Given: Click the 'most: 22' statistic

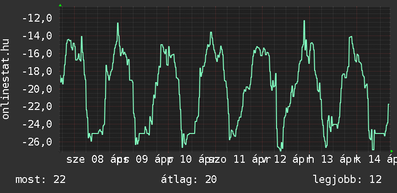Looking at the screenshot, I should [x=40, y=180].
